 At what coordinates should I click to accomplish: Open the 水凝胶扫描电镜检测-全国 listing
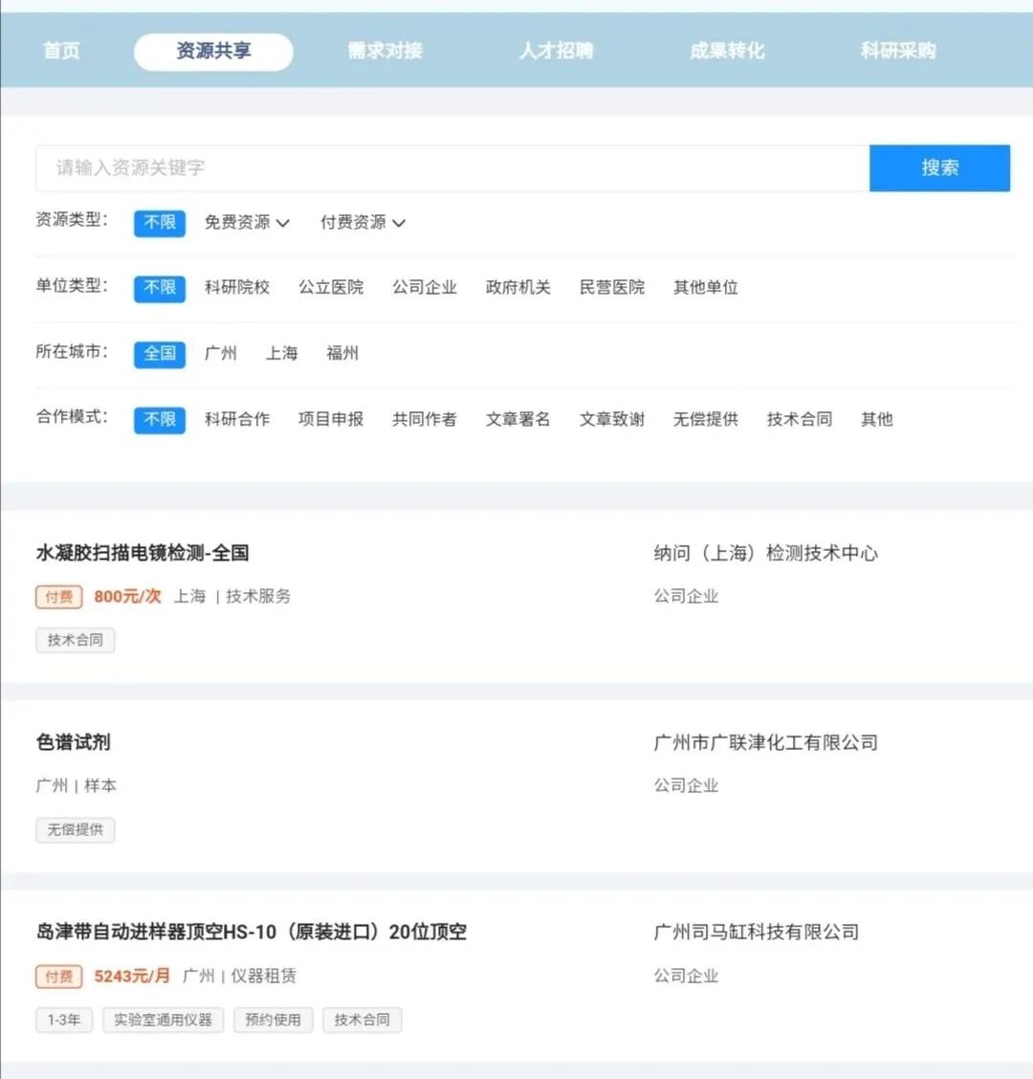pos(143,553)
